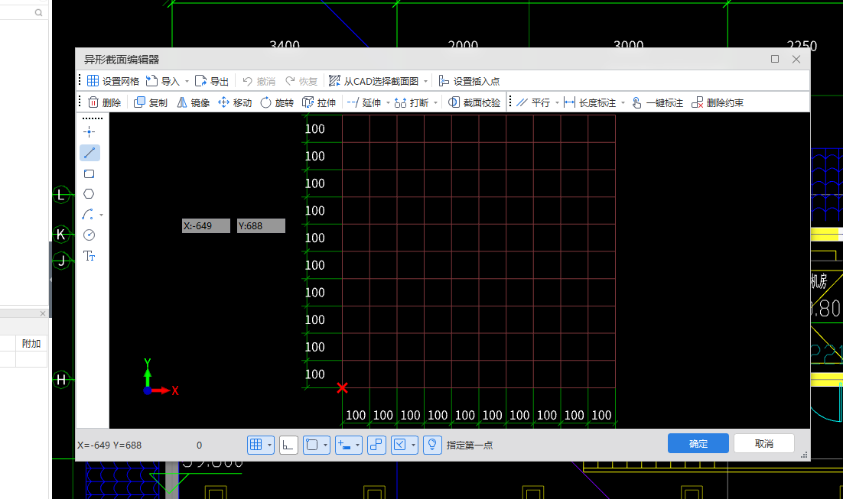This screenshot has width=843, height=499.
Task: Open object snap dropdown arrow in status bar
Action: [x=325, y=445]
